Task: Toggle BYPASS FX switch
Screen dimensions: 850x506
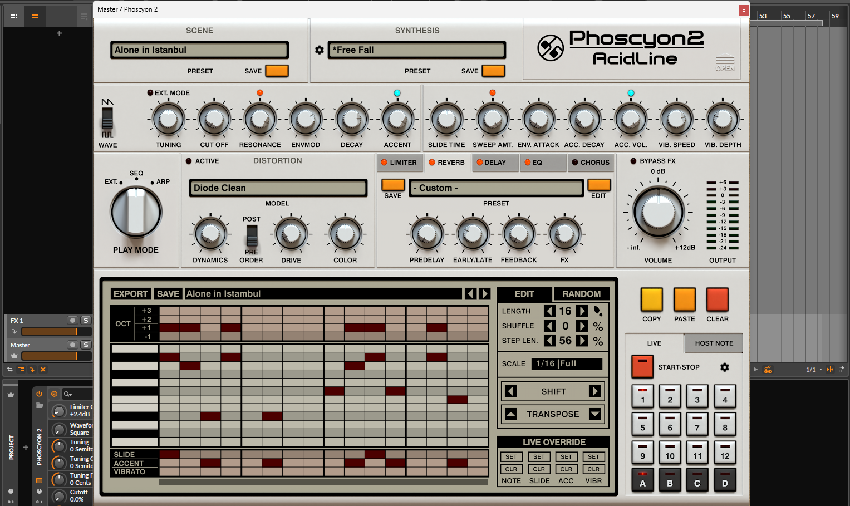Action: click(633, 161)
